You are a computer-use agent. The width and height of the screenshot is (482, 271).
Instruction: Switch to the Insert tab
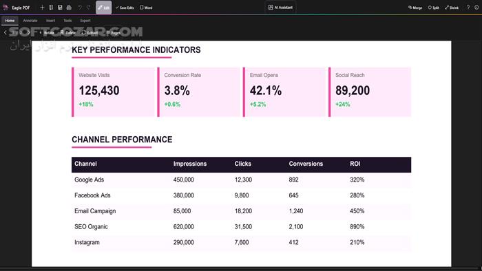click(x=50, y=21)
